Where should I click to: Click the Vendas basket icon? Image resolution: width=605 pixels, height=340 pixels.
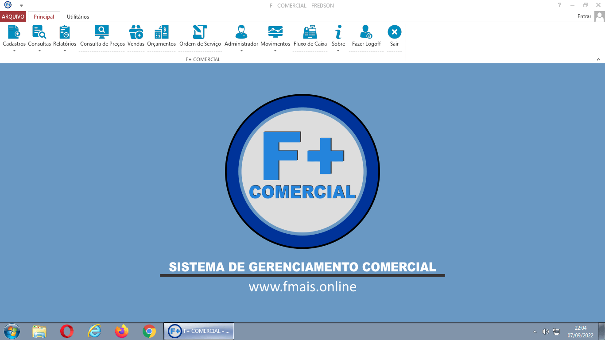136,32
